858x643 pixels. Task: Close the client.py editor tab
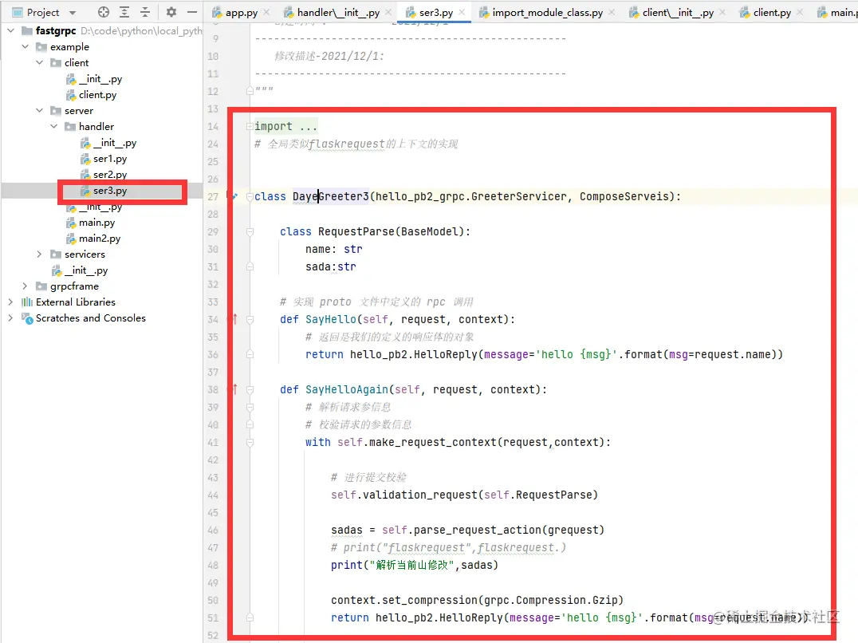(800, 12)
